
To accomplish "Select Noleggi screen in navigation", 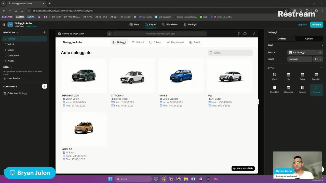I will (x=24, y=39).
